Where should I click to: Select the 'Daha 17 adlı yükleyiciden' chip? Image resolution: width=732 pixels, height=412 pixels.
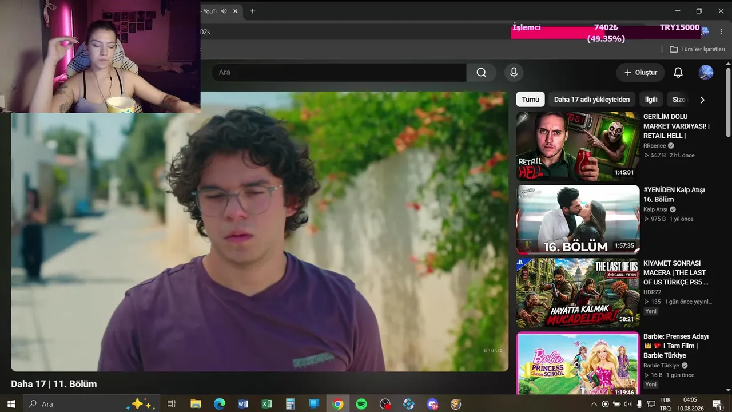click(x=592, y=100)
